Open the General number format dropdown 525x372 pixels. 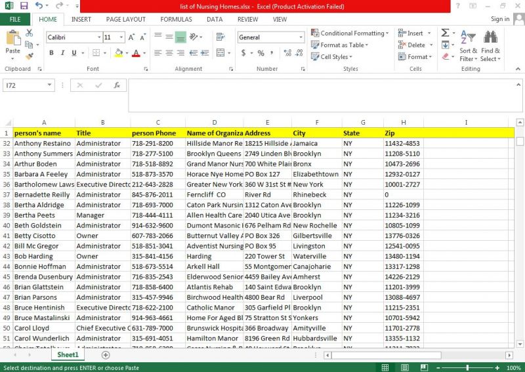pyautogui.click(x=301, y=37)
